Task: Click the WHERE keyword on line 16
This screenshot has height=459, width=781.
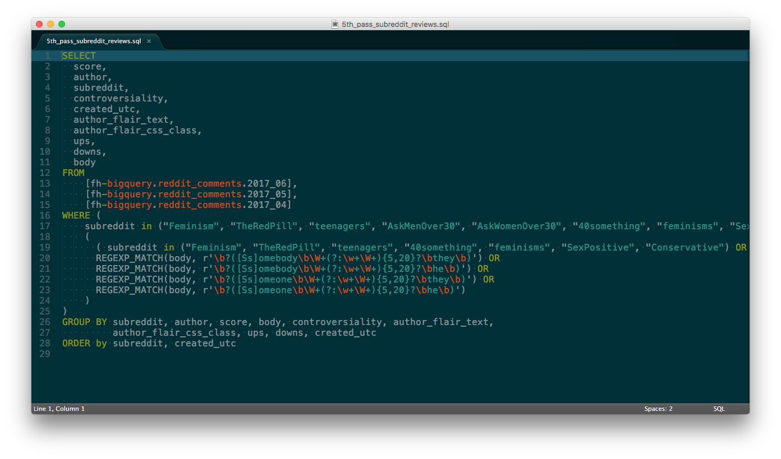Action: [x=76, y=215]
